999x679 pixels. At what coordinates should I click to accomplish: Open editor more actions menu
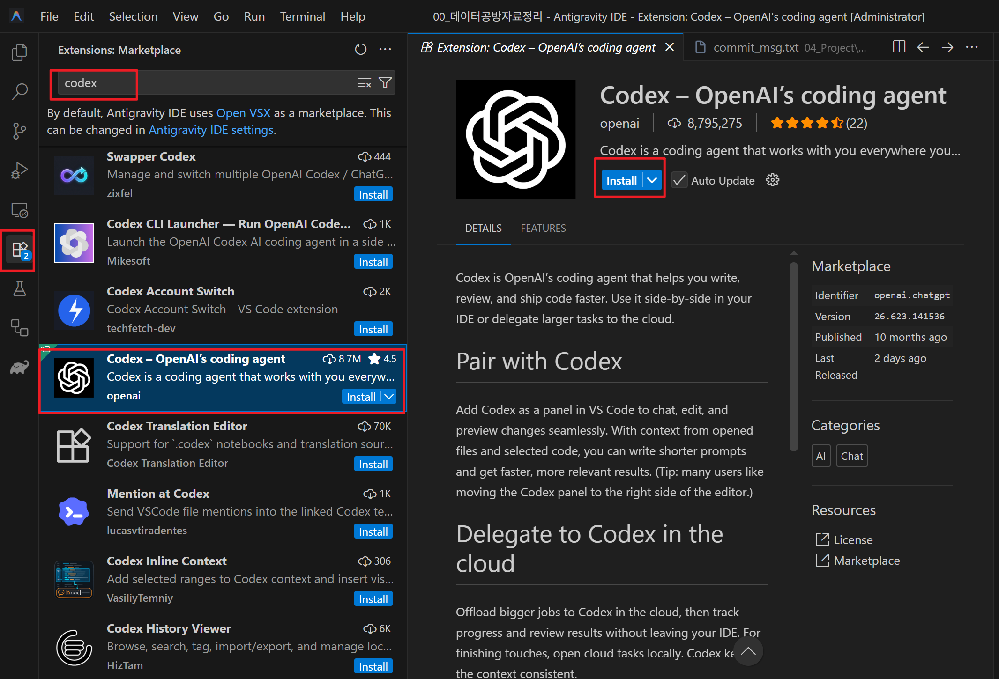[x=972, y=47]
